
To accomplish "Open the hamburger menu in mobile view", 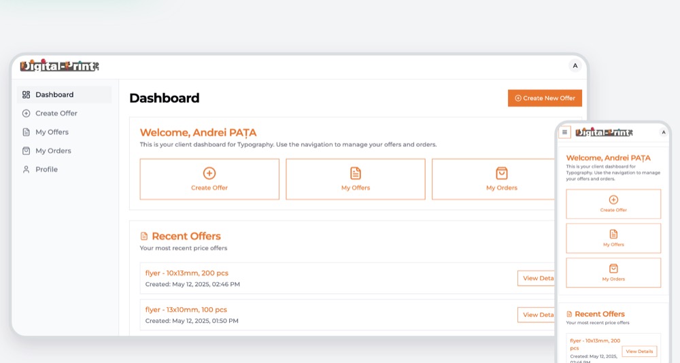I will 564,133.
